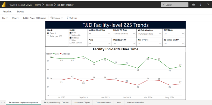Click the Search input field
212x105 pixels.
[174, 5]
